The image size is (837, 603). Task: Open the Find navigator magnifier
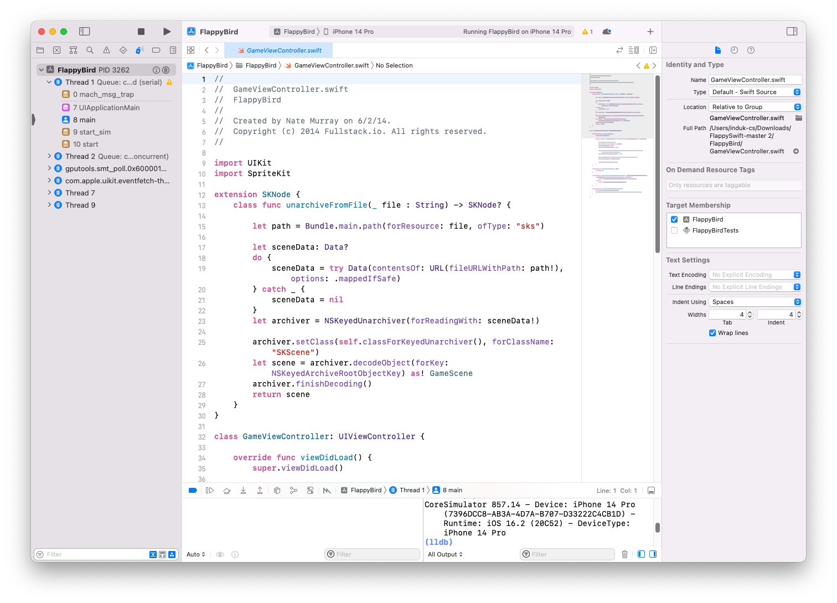pos(90,50)
